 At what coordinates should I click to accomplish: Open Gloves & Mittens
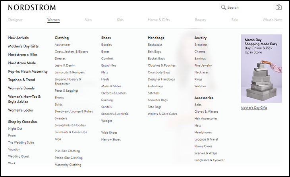pos(206,112)
